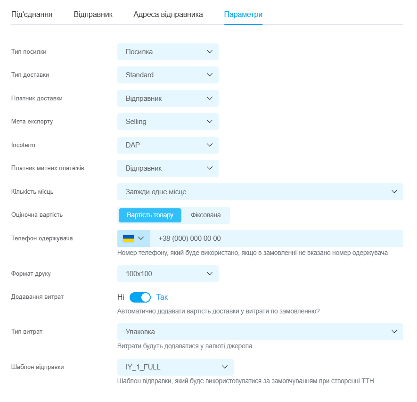Open the Ukraine flag country code selector
This screenshot has width=417, height=402.
133,238
